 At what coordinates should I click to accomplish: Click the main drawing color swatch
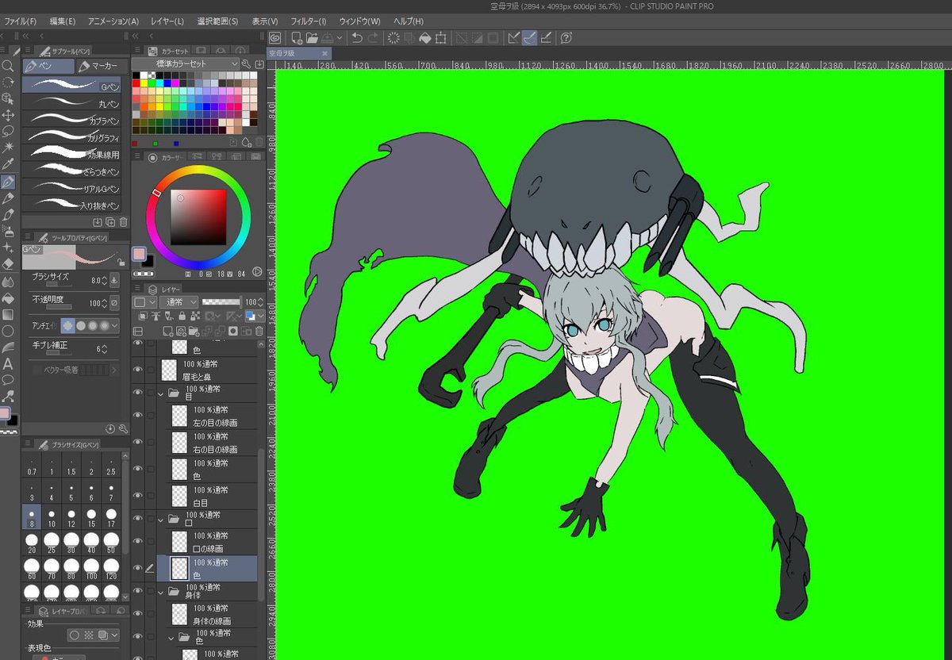coord(140,254)
